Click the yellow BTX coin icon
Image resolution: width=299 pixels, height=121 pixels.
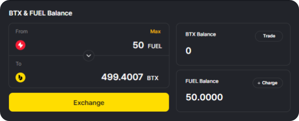(20, 78)
